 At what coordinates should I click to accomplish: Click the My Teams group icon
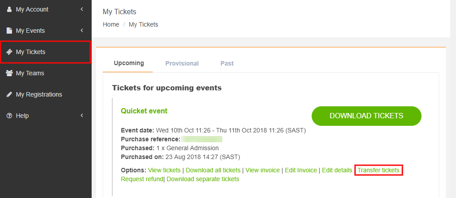point(9,73)
